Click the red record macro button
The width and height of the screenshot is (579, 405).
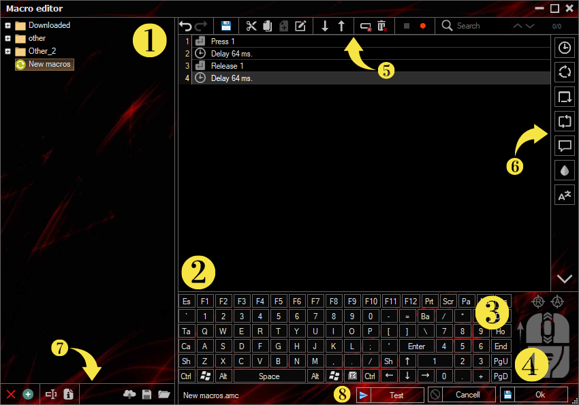pyautogui.click(x=423, y=26)
